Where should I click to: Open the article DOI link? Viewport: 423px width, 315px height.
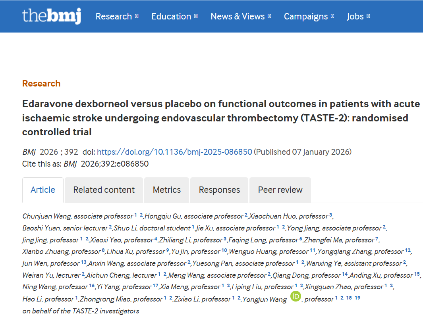click(174, 152)
